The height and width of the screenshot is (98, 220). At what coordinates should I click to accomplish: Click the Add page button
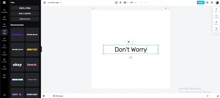pyautogui.click(x=58, y=96)
